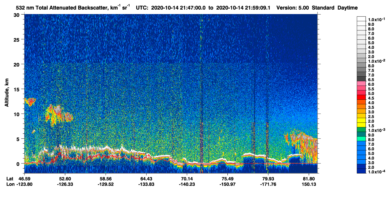
Task: Click the 'Altitude, km' axis label
Action: pos(7,93)
